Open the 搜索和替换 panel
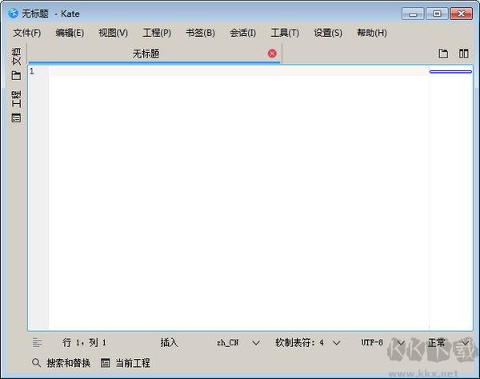480x379 pixels. point(61,363)
